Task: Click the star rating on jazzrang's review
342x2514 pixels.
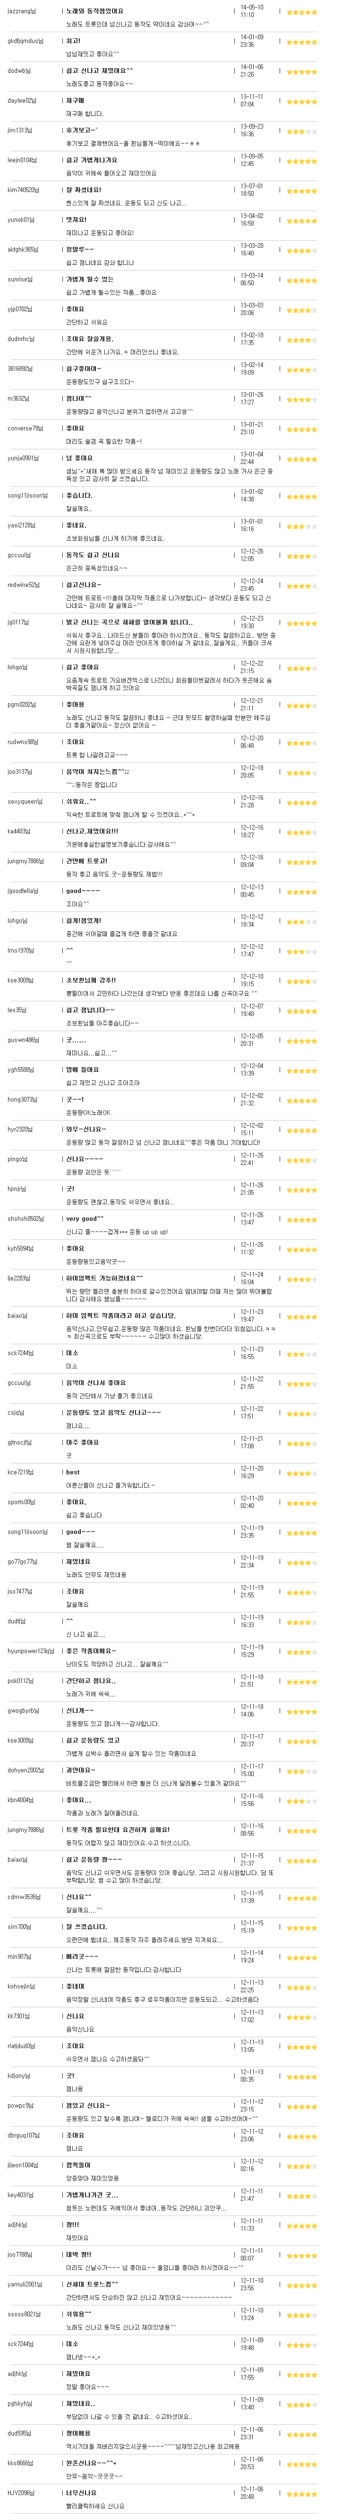Action: click(x=301, y=12)
